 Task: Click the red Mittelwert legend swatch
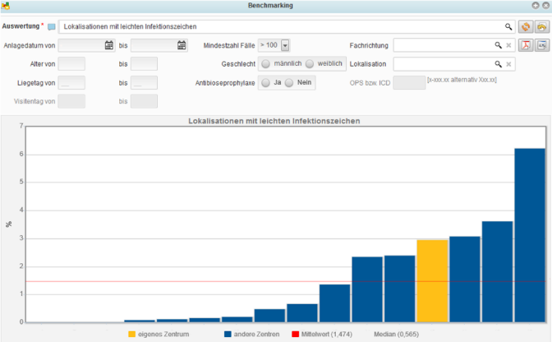pos(296,334)
